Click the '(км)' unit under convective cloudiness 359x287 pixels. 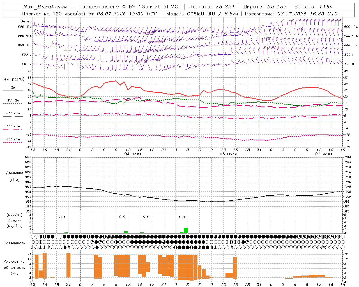tap(15, 273)
